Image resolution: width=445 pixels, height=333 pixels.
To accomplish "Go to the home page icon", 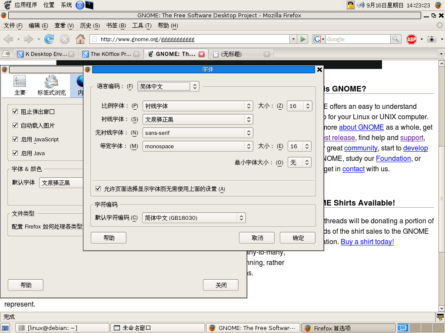I will (x=80, y=39).
